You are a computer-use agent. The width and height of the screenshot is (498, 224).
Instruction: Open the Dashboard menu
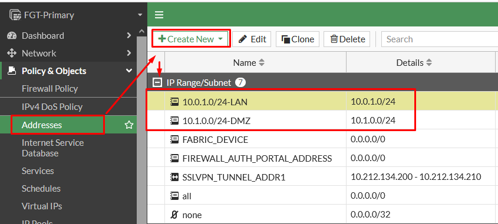[x=43, y=35]
